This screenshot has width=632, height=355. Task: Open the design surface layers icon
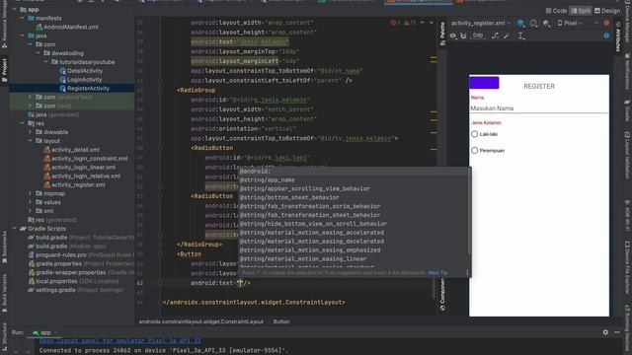[520, 23]
